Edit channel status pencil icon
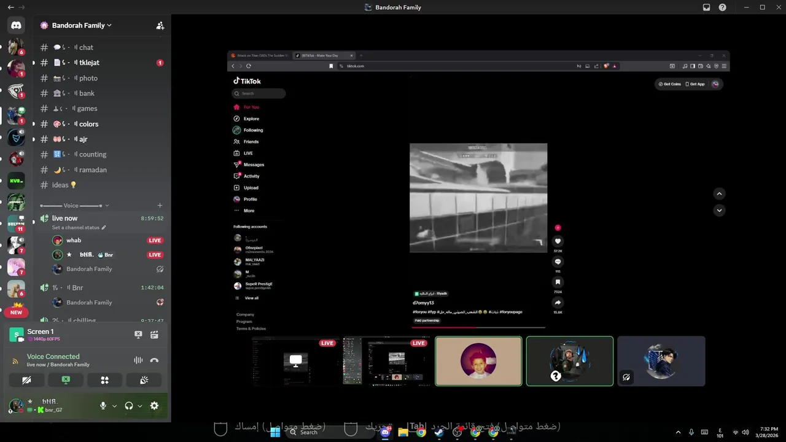This screenshot has width=786, height=442. coord(104,227)
